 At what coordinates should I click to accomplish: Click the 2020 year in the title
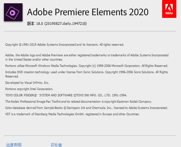[x=139, y=12]
